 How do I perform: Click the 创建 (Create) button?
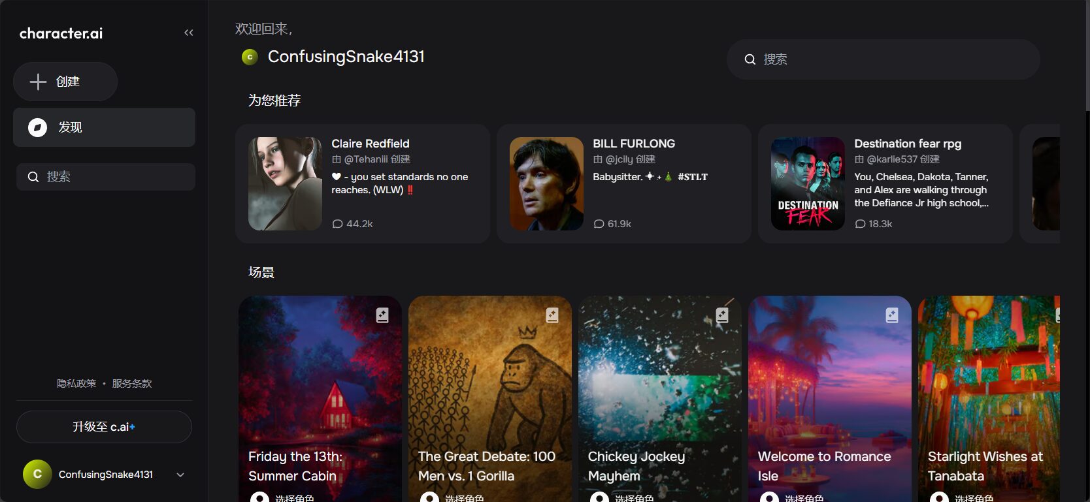pos(65,82)
